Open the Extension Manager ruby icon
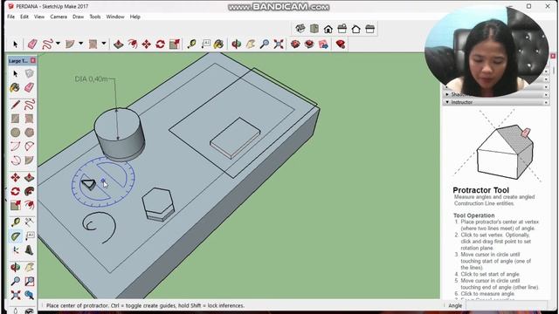 click(x=341, y=44)
